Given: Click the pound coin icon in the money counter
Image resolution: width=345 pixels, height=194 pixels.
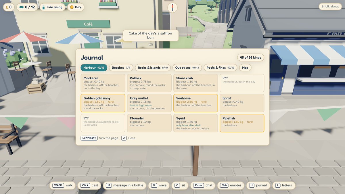Looking at the screenshot, I should pyautogui.click(x=7, y=7).
